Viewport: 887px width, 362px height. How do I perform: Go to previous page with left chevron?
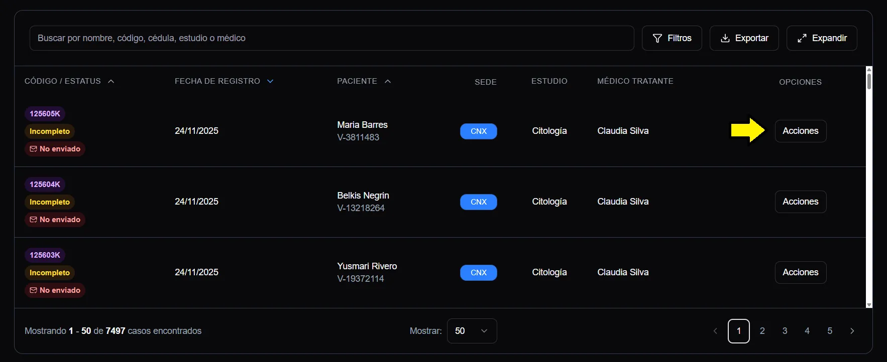click(715, 331)
